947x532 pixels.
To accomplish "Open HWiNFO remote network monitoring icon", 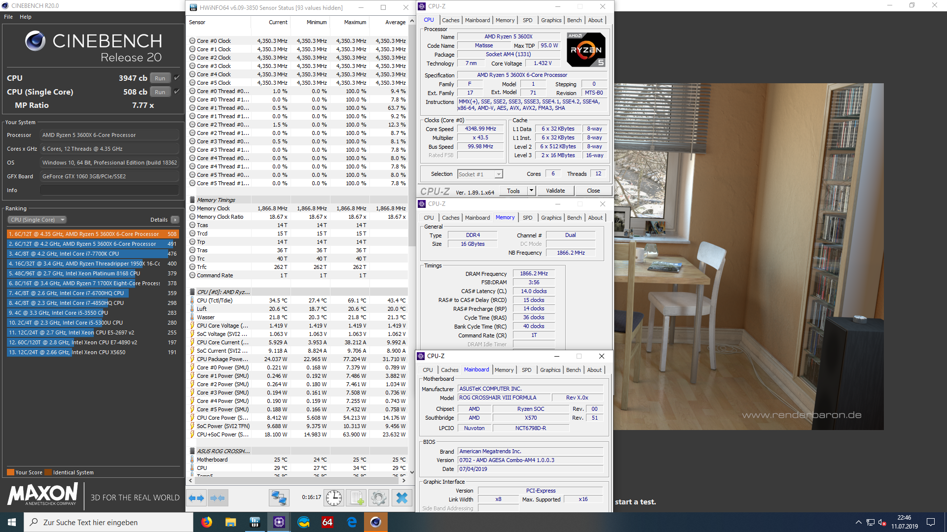I will 279,498.
